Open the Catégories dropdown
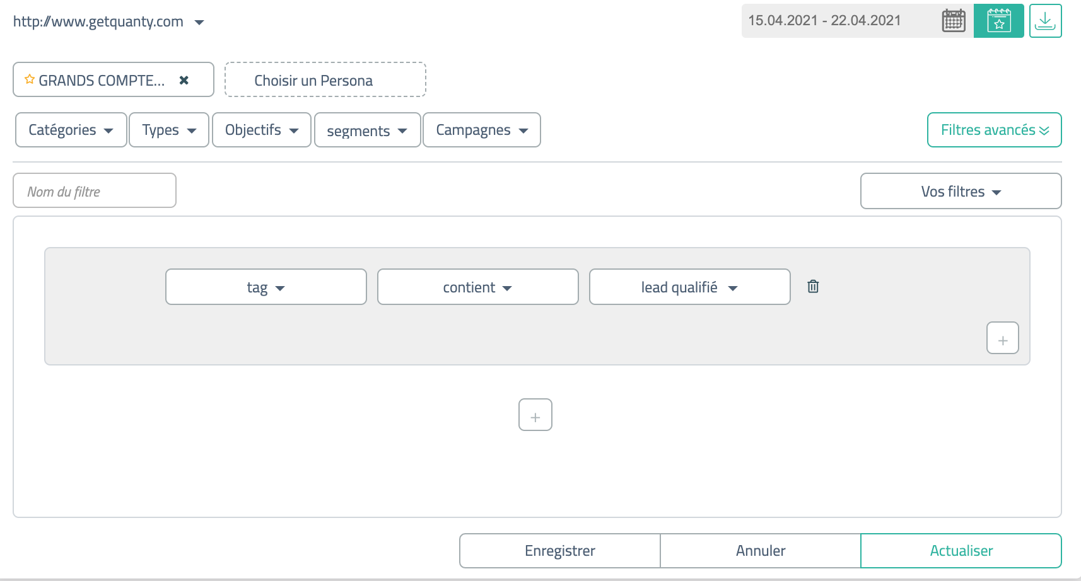The width and height of the screenshot is (1081, 581). click(x=71, y=130)
